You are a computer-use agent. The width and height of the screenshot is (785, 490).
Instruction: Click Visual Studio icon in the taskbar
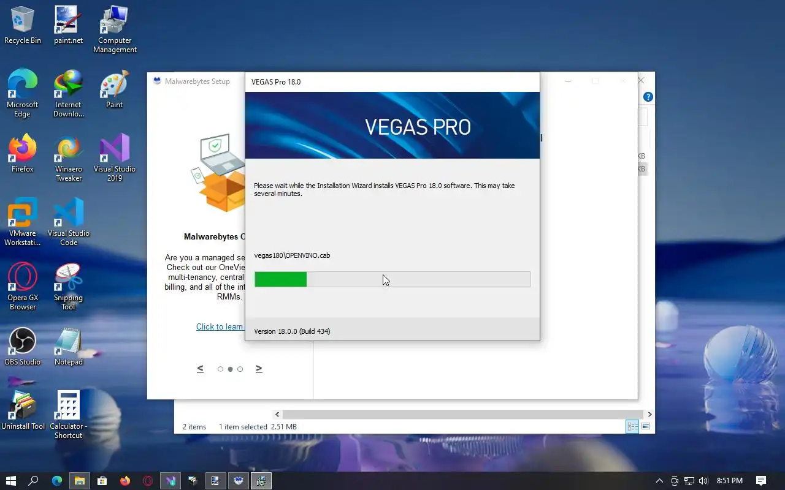click(170, 481)
